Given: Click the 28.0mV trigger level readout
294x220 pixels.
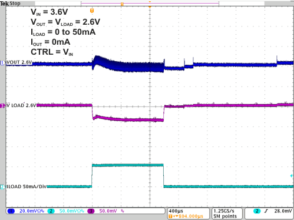Looking at the screenshot, I should pos(283,211).
